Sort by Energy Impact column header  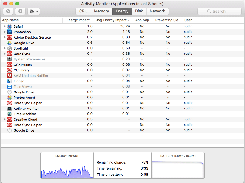pos(78,20)
